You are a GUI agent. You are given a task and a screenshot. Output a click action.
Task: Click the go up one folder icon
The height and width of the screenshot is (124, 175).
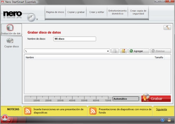coord(115,51)
